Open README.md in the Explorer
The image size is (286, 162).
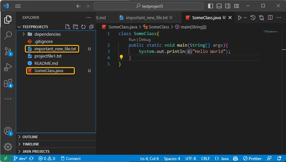(56, 63)
